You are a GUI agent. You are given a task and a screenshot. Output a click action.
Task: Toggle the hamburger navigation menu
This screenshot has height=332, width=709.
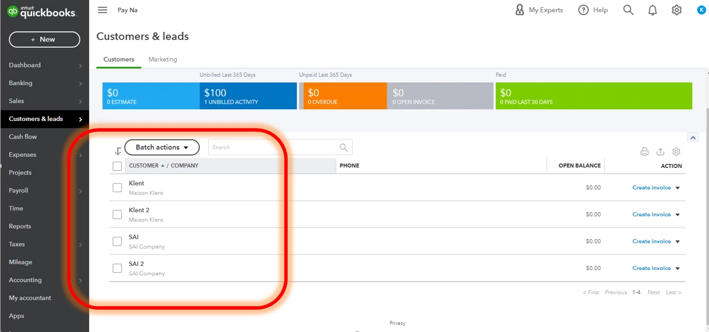(102, 10)
